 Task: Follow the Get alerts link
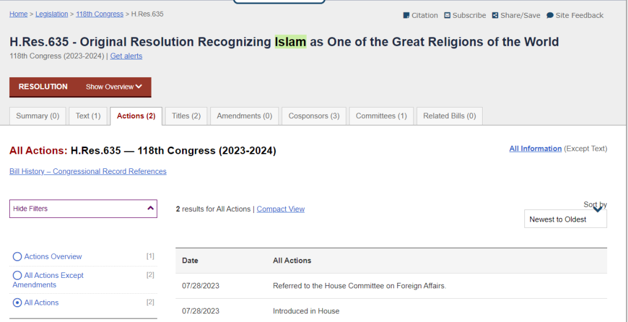pyautogui.click(x=126, y=56)
